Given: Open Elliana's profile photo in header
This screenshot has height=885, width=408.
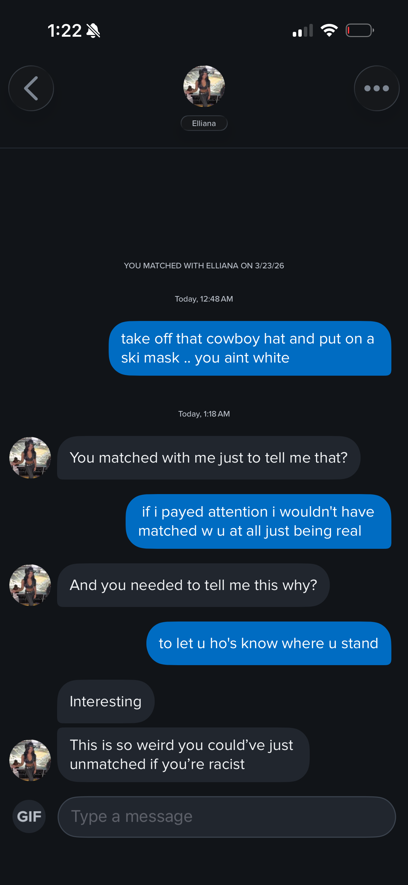Looking at the screenshot, I should (x=204, y=86).
